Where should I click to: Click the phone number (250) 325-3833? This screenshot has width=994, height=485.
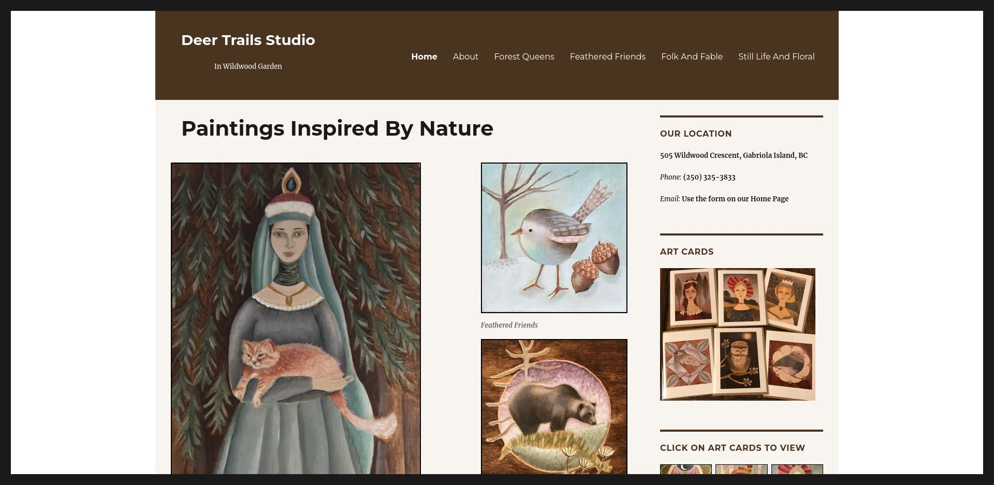(x=708, y=177)
